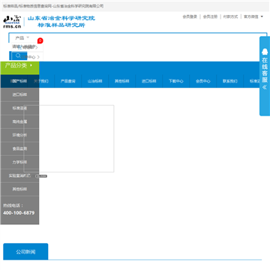
Task: Select 食品监测 in category sidebar
Action: pyautogui.click(x=19, y=148)
